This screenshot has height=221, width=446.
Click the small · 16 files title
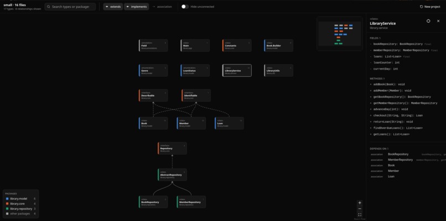coord(14,5)
